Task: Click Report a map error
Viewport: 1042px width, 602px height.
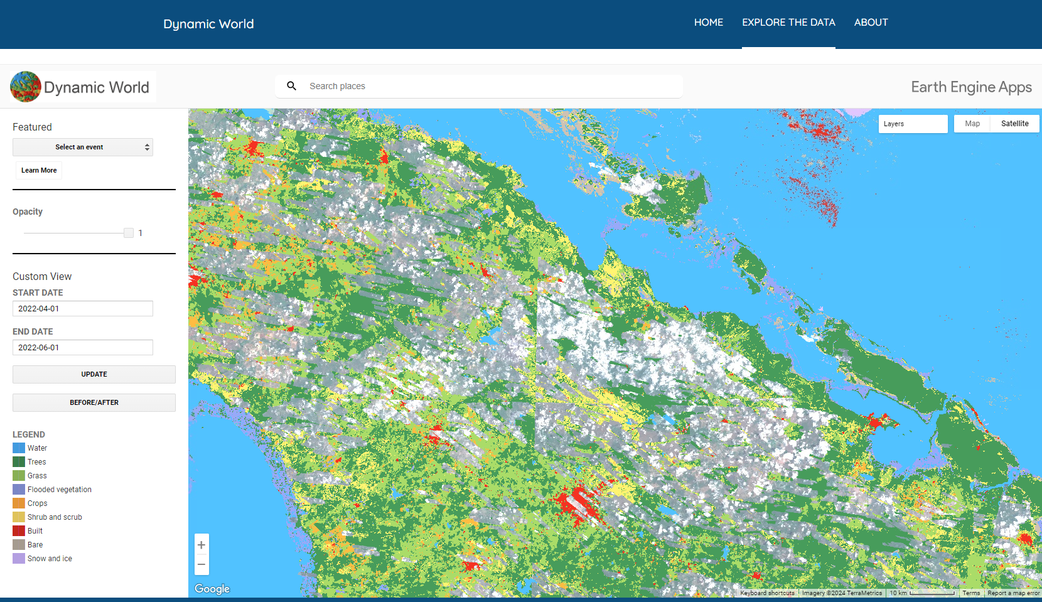Action: tap(1014, 593)
